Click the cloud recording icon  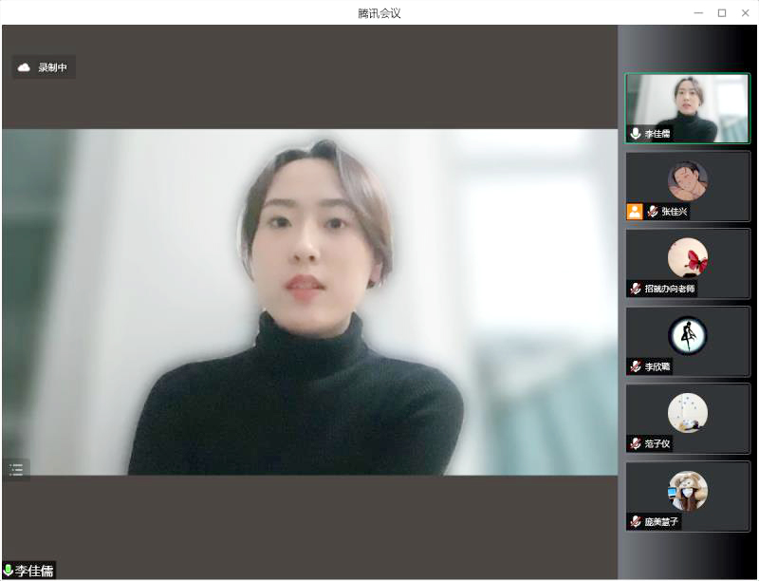[24, 67]
